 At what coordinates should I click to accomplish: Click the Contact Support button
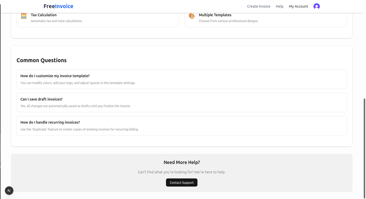(181, 183)
